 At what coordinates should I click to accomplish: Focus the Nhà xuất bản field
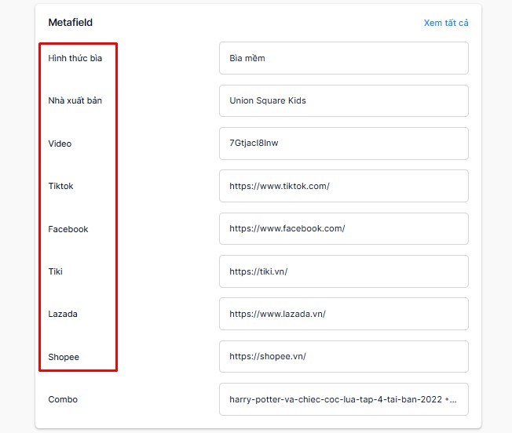344,100
